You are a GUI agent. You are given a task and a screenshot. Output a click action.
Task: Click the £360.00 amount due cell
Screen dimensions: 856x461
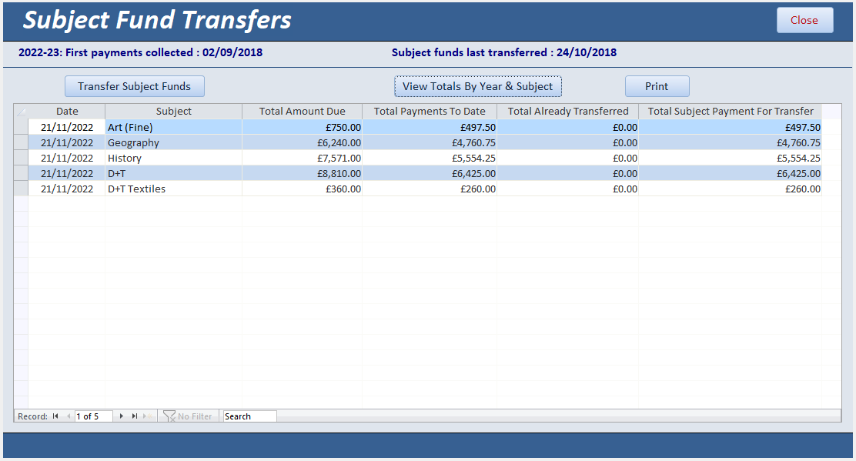point(302,189)
